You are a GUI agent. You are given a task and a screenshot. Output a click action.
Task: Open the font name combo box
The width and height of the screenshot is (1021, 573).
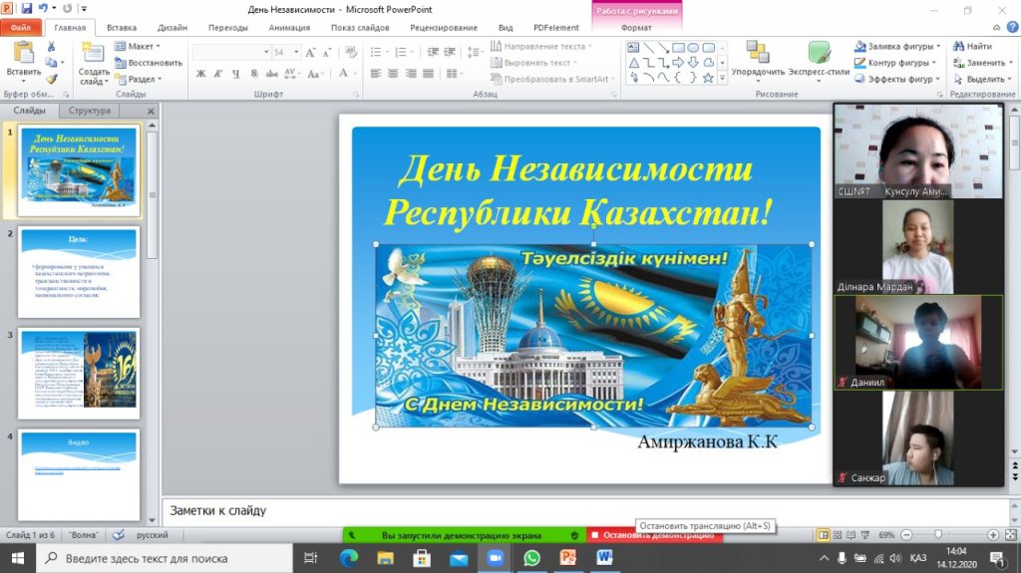[x=231, y=52]
